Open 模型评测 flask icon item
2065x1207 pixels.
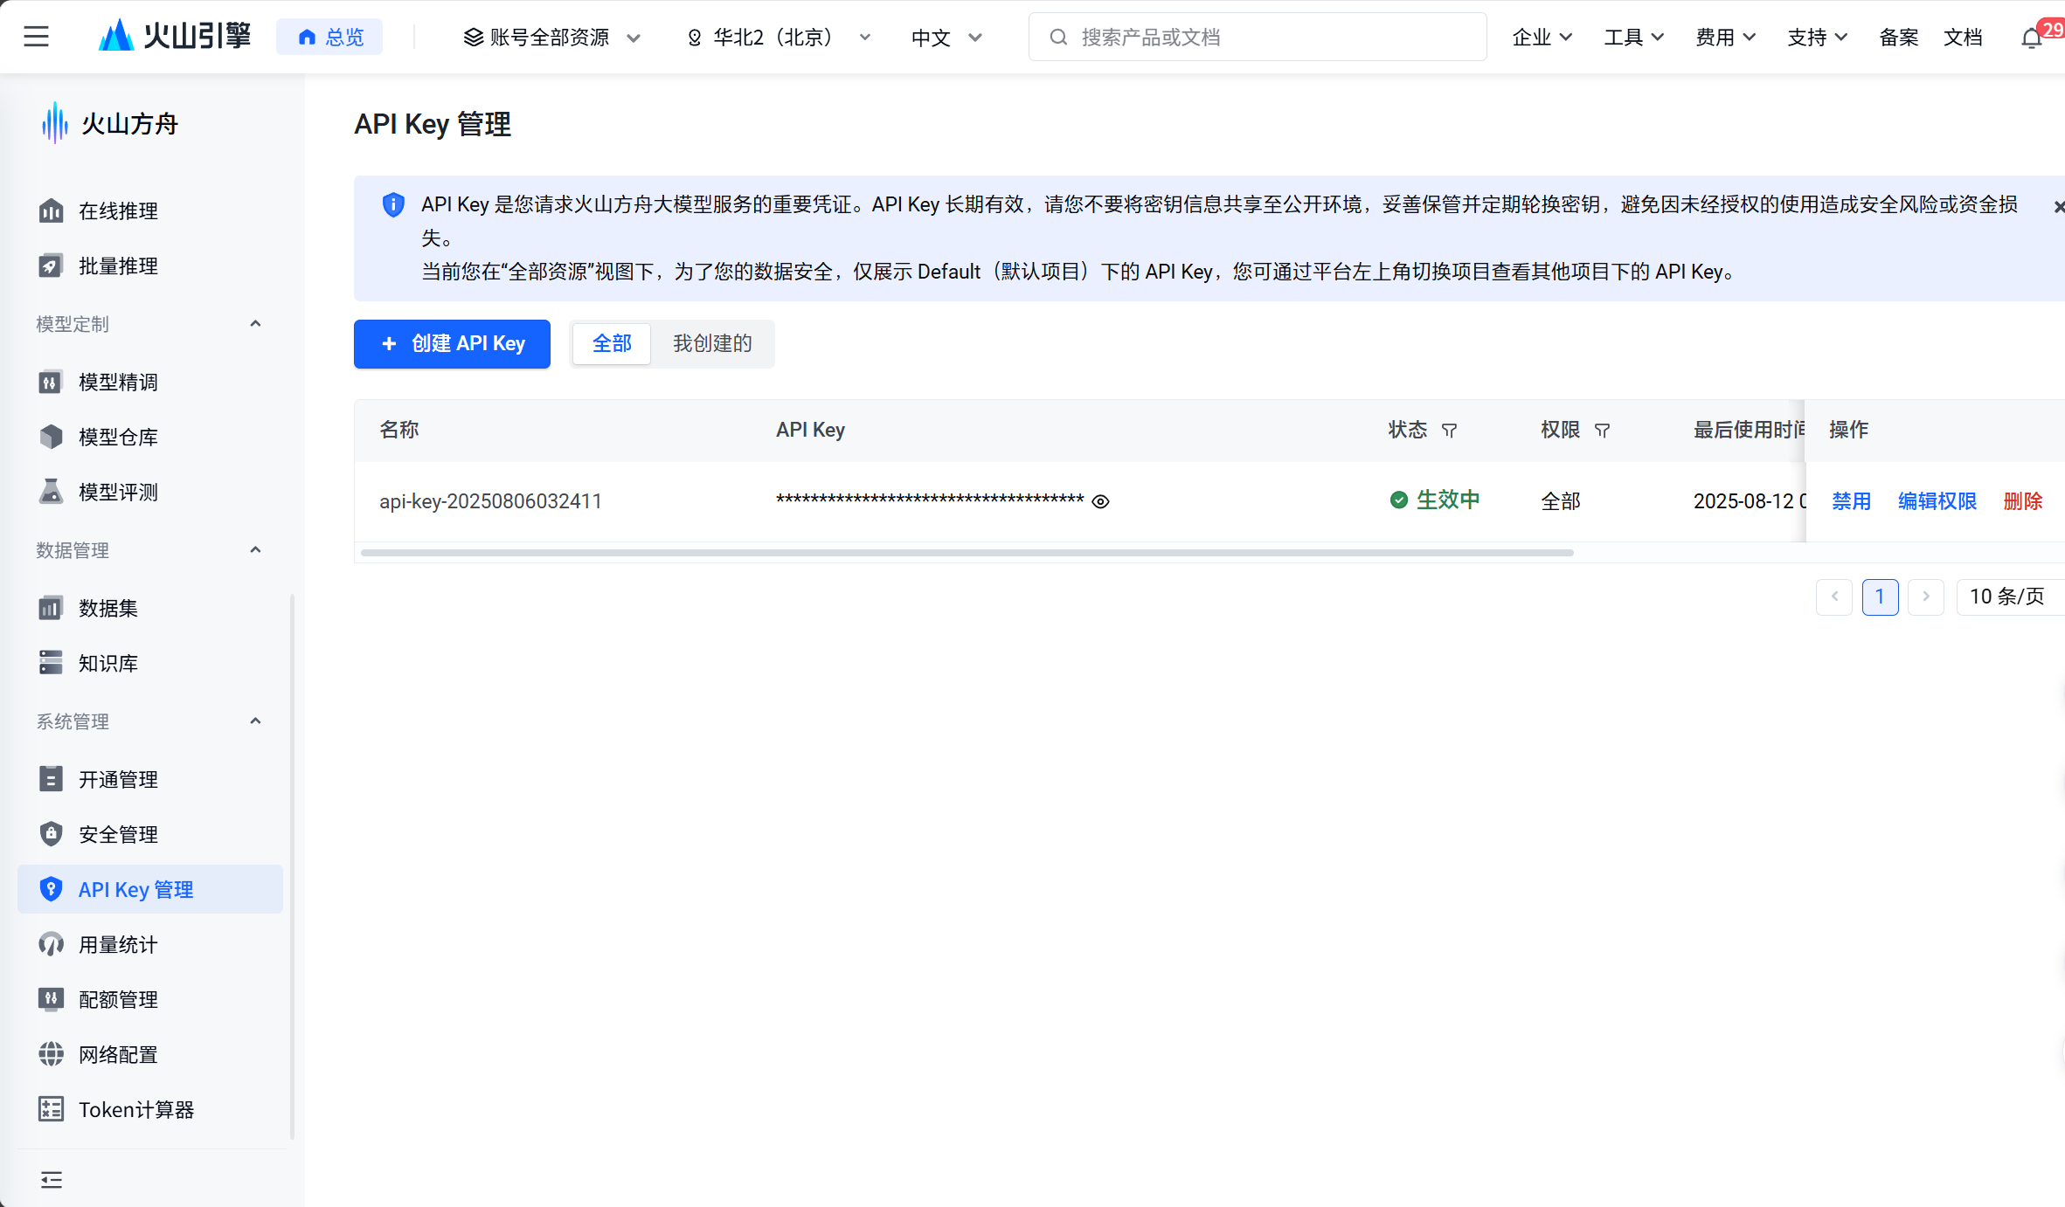[x=118, y=492]
